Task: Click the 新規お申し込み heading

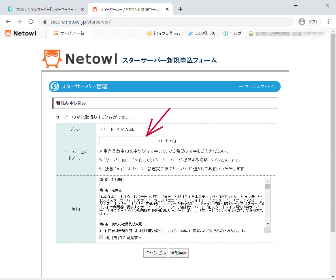Action: pos(71,103)
